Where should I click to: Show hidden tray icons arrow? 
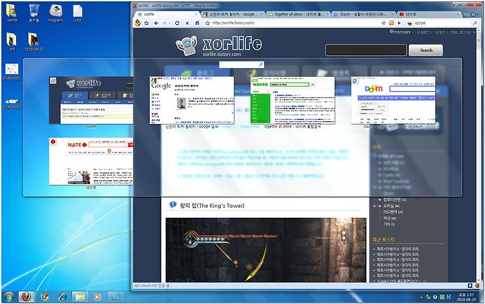tap(421, 297)
